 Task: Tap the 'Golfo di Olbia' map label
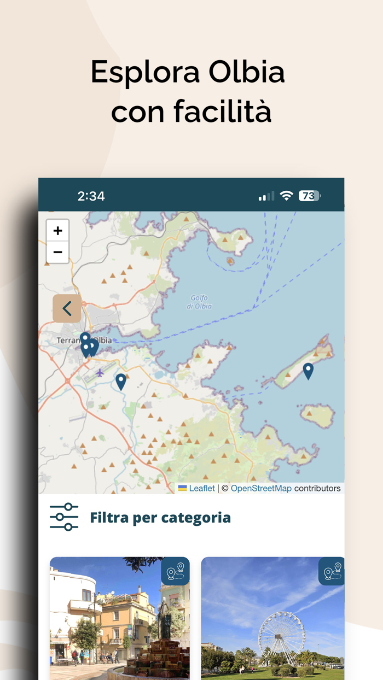[200, 302]
